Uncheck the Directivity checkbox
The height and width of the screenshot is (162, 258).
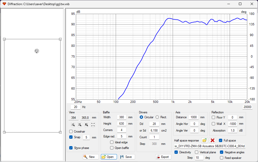pos(176,152)
